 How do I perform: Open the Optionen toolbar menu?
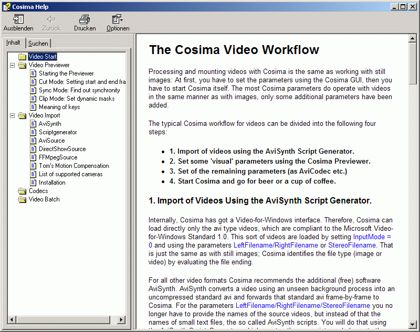(x=117, y=20)
